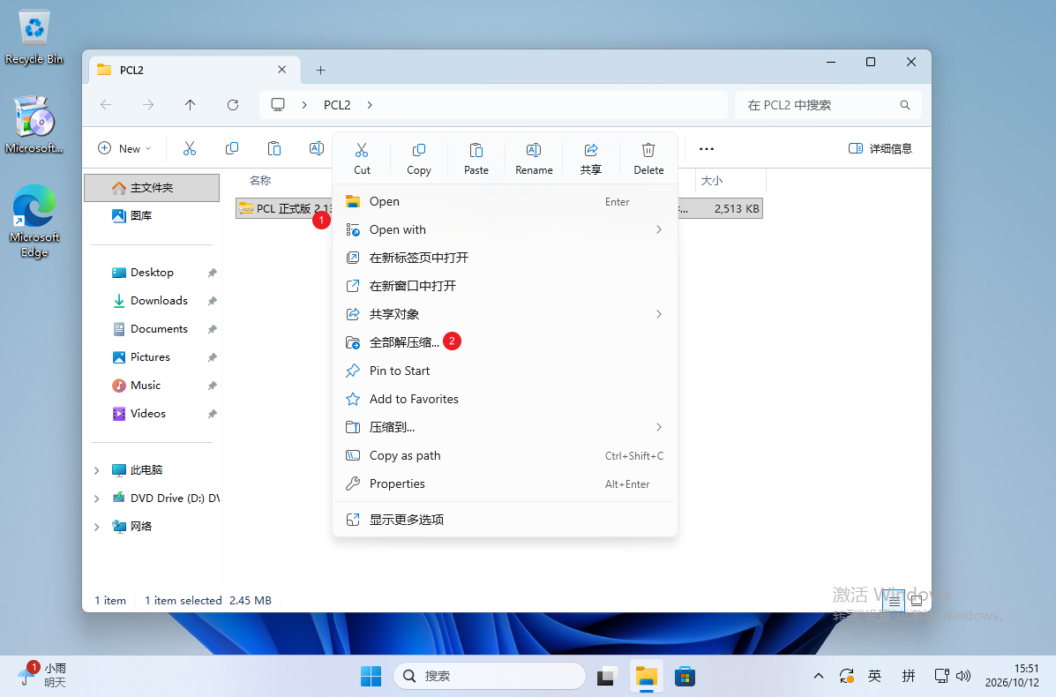Image resolution: width=1056 pixels, height=697 pixels.
Task: Close the PCL2 tab
Action: 282,70
